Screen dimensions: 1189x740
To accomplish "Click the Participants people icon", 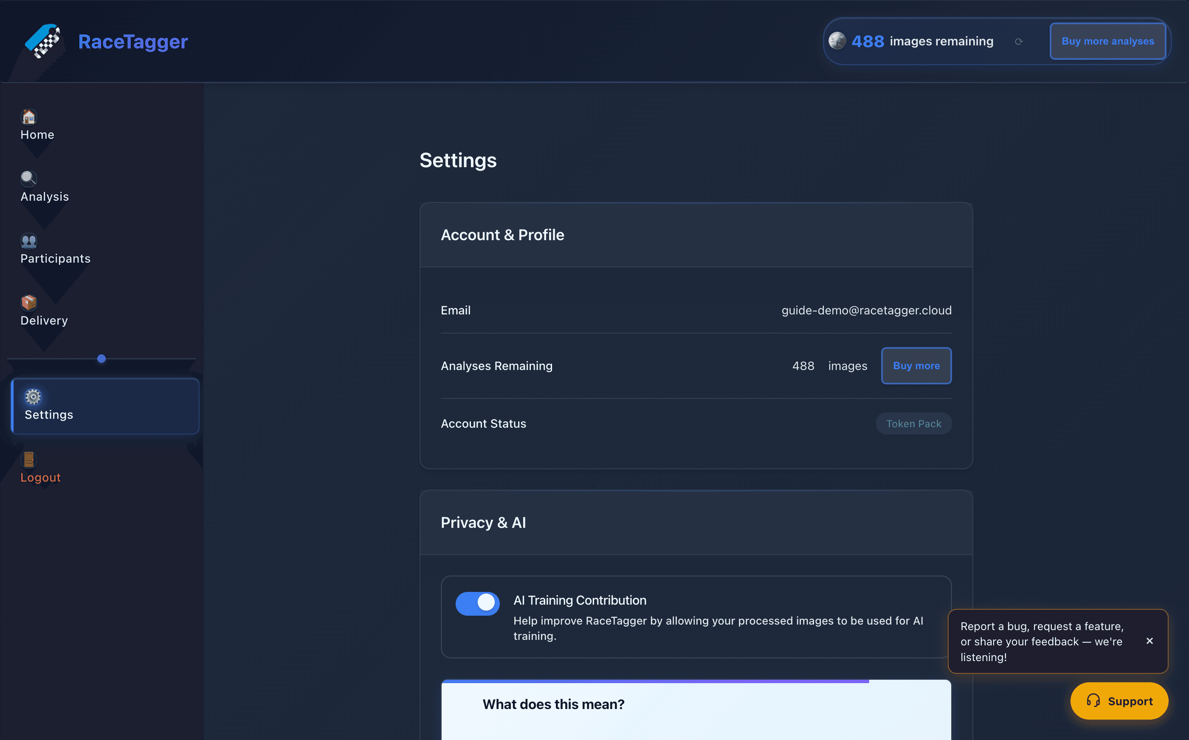I will [x=29, y=241].
